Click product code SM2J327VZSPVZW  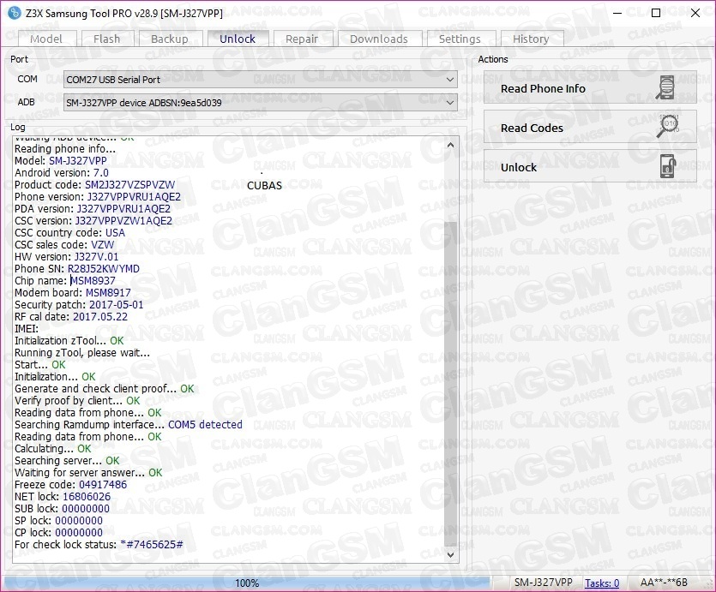(129, 185)
